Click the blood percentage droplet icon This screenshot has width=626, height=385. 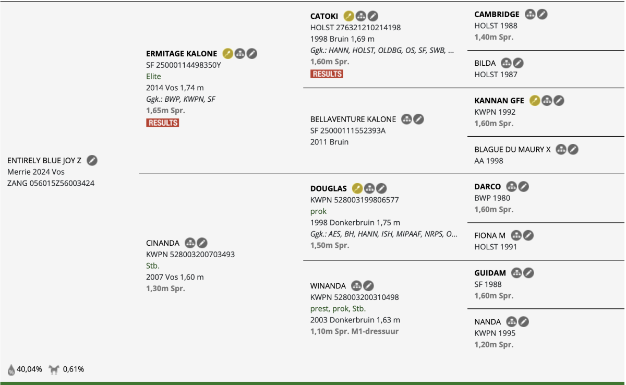tap(11, 369)
